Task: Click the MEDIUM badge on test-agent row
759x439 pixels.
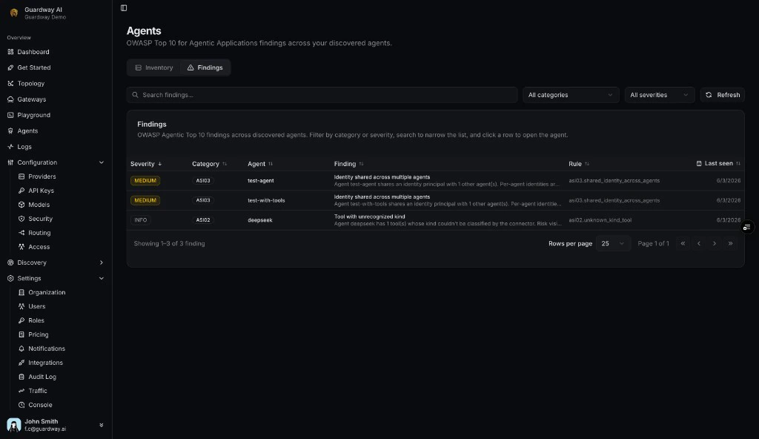Action: point(145,181)
